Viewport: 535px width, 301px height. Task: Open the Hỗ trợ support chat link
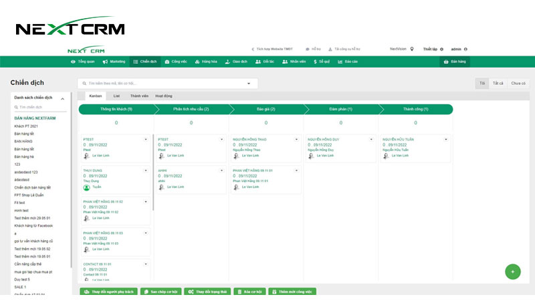pyautogui.click(x=313, y=49)
